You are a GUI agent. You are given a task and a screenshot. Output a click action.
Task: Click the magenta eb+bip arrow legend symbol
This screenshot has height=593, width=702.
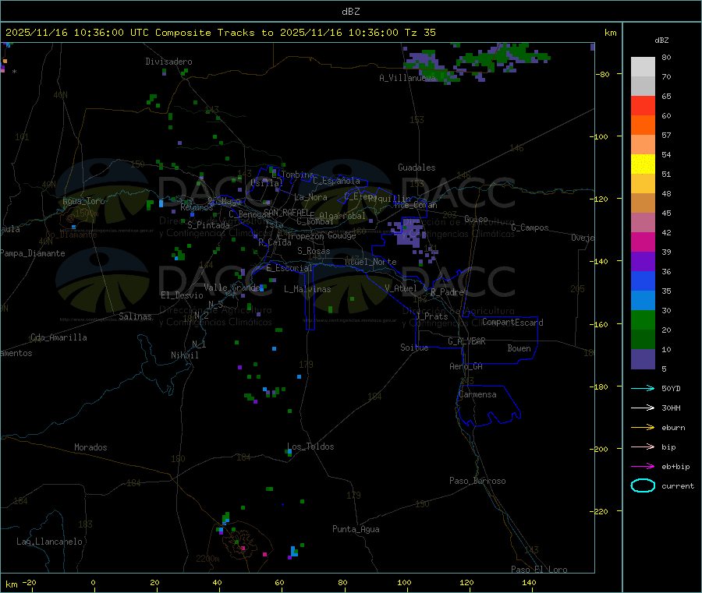tap(643, 467)
